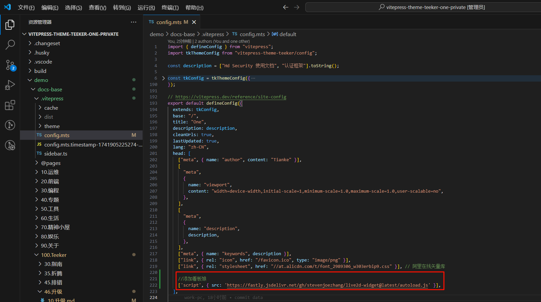Expand the 30.编程 folder
This screenshot has width=541, height=302.
coord(37,190)
